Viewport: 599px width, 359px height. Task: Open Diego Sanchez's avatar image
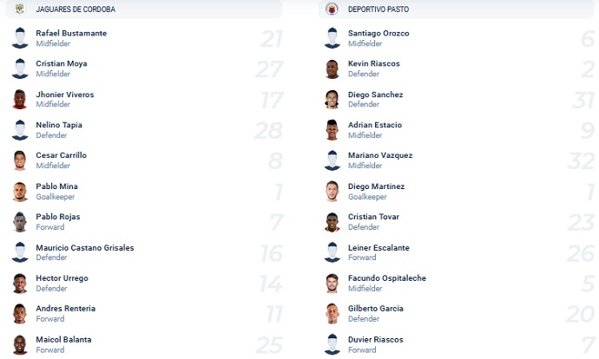pos(332,99)
